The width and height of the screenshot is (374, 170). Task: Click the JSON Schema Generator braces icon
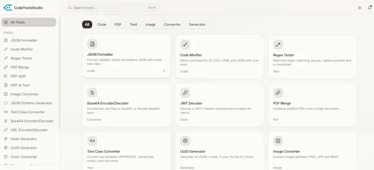(6, 103)
